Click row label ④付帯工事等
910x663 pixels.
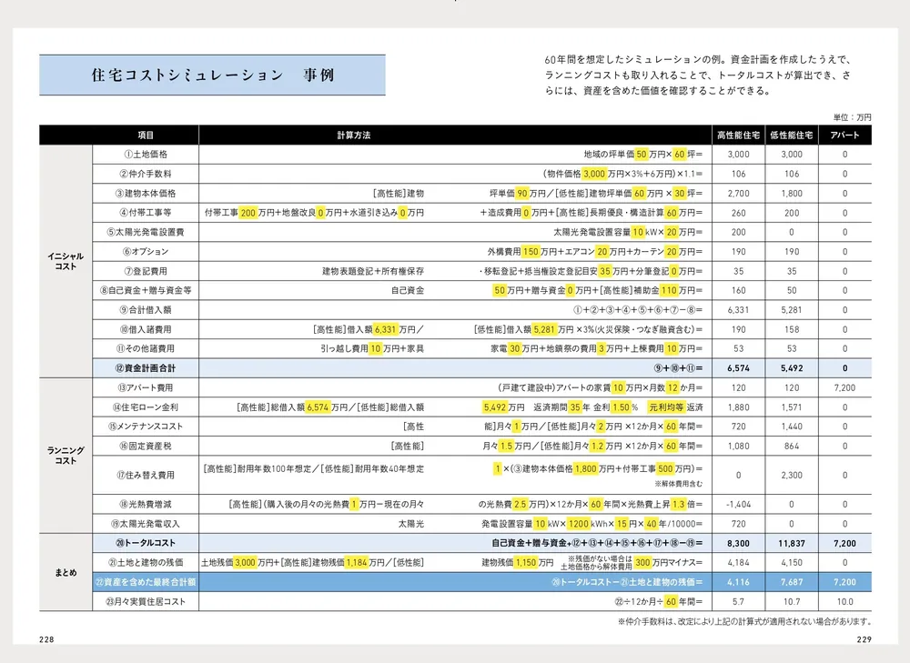(146, 213)
